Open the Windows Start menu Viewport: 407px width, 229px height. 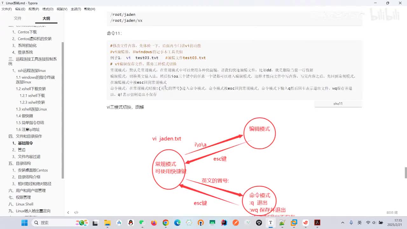click(x=24, y=223)
